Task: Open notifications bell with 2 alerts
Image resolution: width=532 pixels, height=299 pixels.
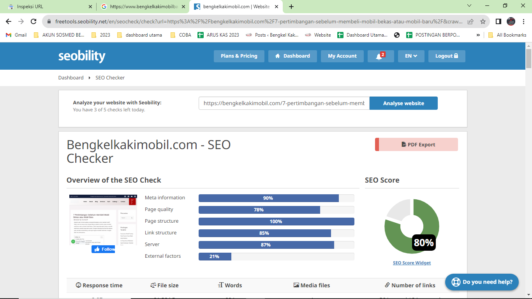Action: click(x=381, y=56)
